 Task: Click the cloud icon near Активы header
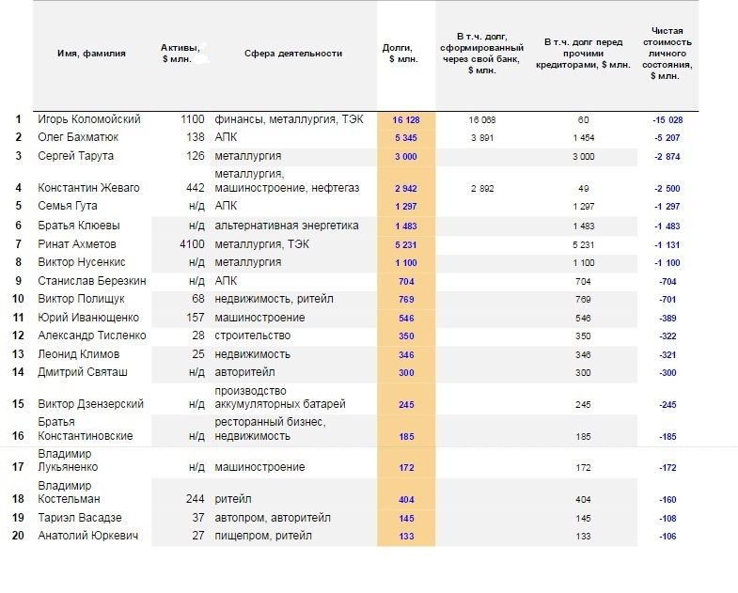(x=203, y=55)
